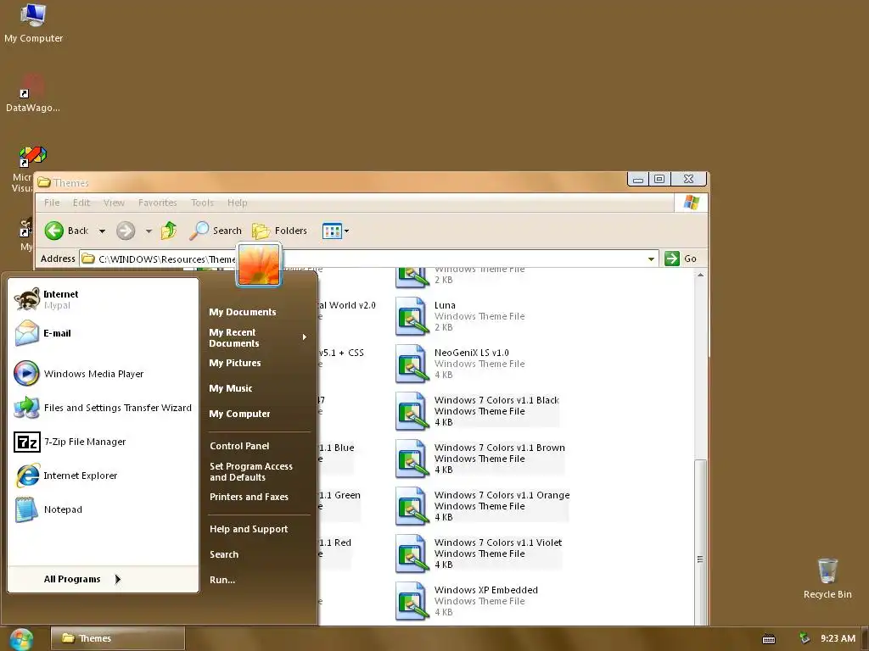Open the View menu

click(114, 203)
